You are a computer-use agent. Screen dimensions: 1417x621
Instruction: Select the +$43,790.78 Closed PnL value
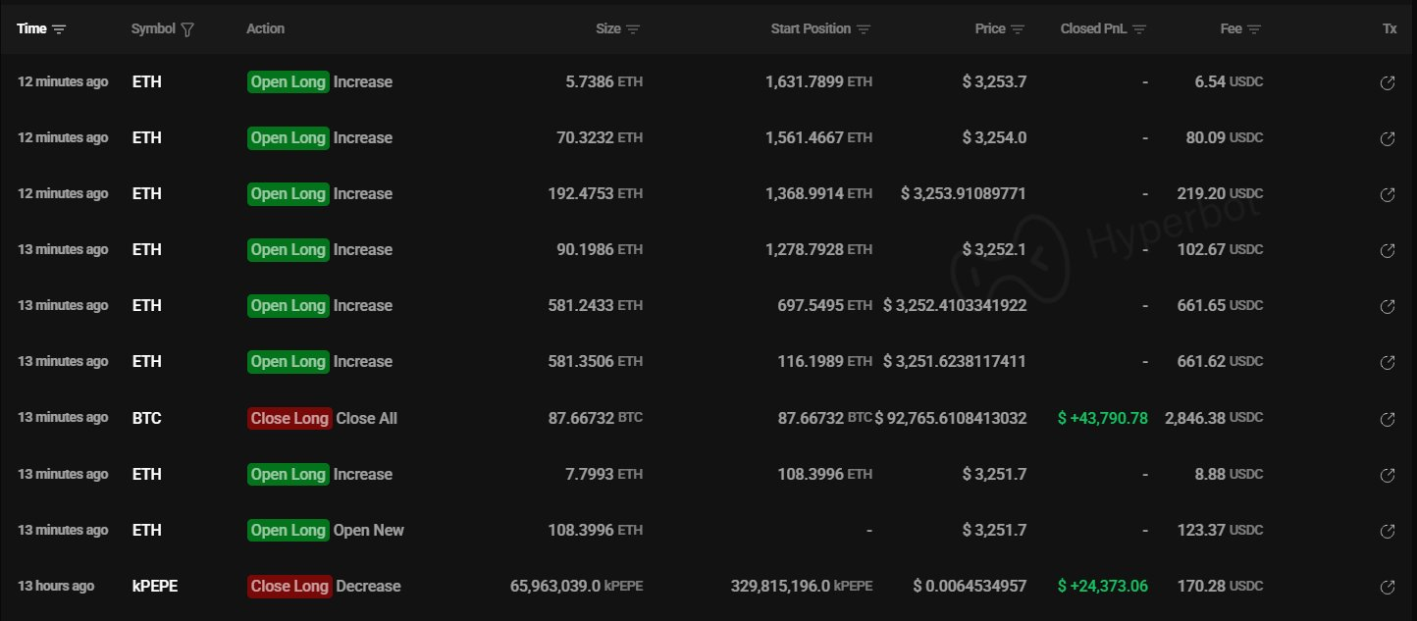tap(1102, 418)
